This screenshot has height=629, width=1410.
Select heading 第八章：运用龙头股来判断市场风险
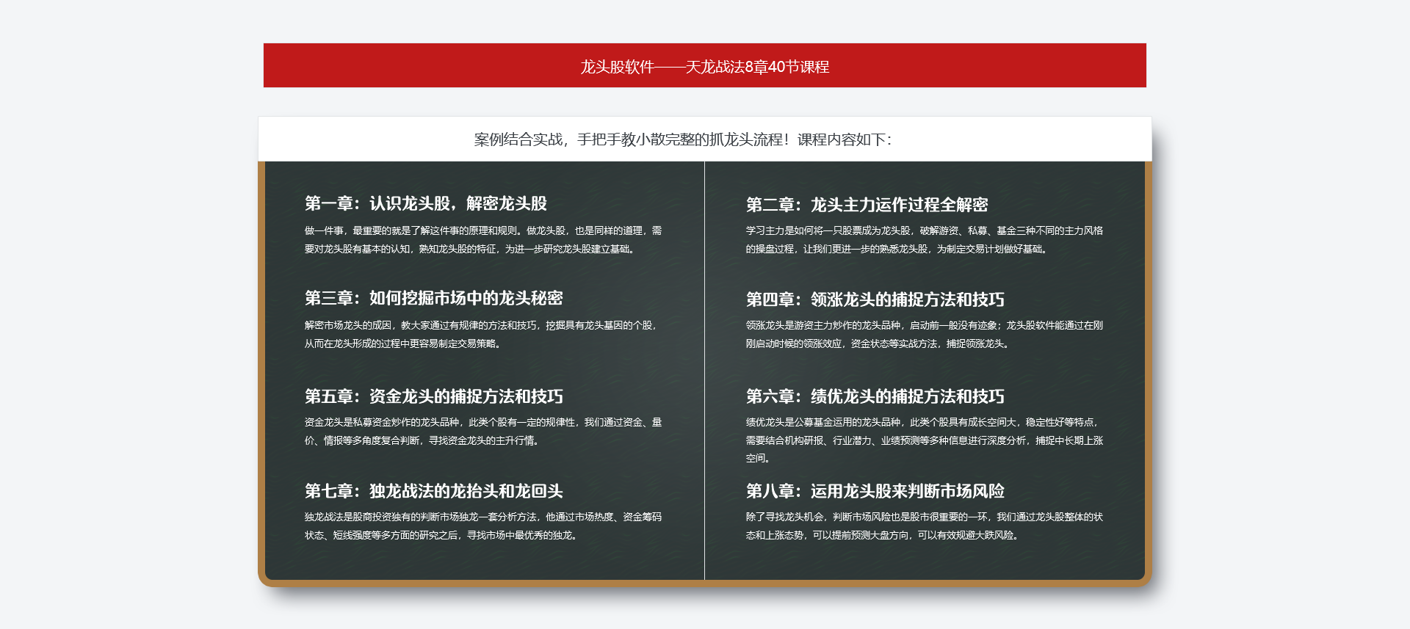875,491
